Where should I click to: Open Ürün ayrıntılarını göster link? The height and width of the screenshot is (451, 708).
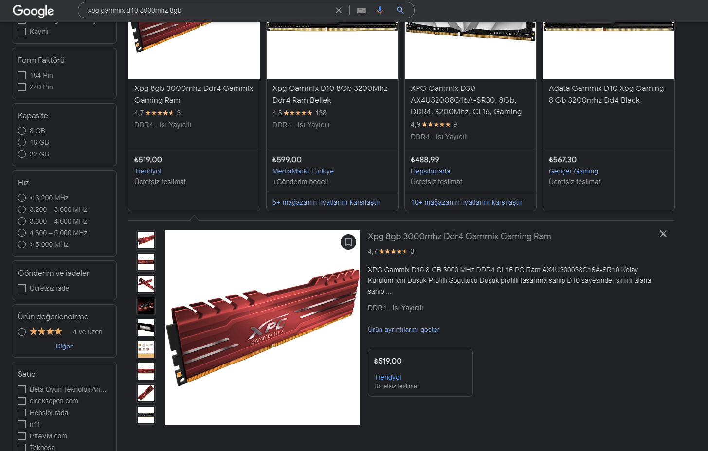click(x=403, y=330)
